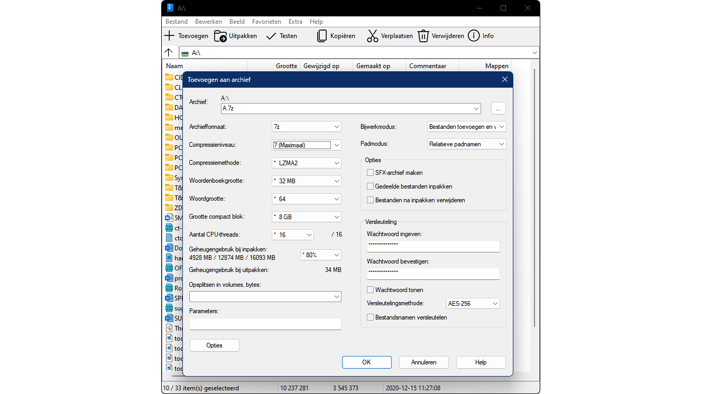Enable Bestandsnamen versleutelen checkbox
Screen dimensions: 701x394
pyautogui.click(x=370, y=317)
